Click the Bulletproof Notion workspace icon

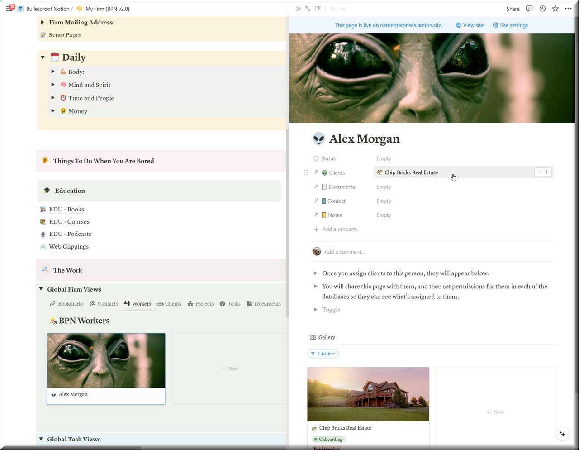click(x=20, y=9)
